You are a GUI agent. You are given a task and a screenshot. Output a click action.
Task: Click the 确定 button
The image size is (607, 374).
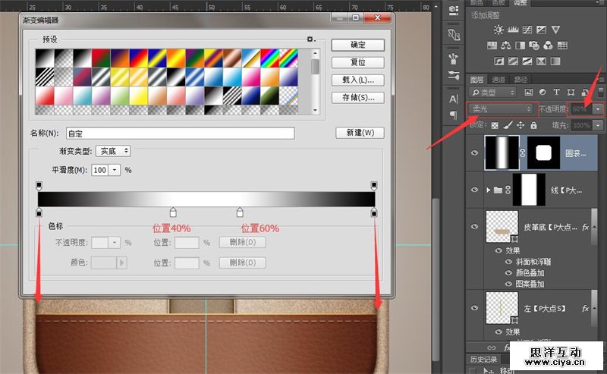[358, 45]
